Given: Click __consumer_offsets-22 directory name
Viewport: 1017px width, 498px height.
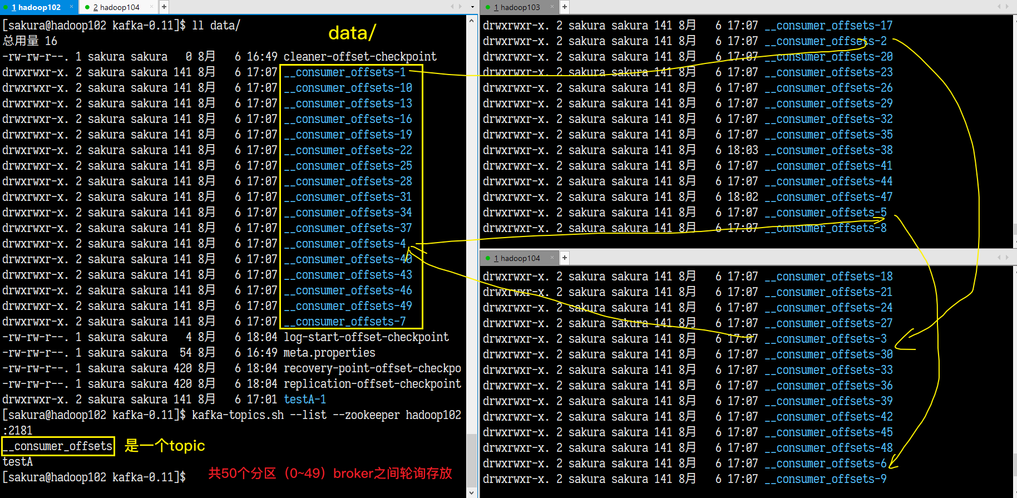Looking at the screenshot, I should pyautogui.click(x=348, y=150).
